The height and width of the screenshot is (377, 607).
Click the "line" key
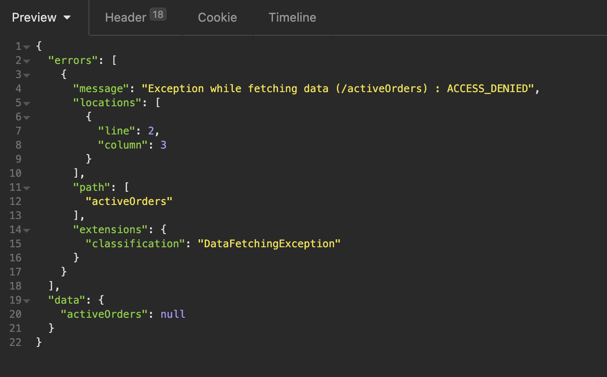tap(116, 131)
